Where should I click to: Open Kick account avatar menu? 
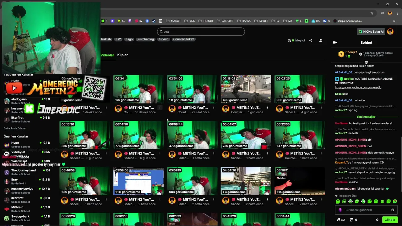click(x=390, y=32)
